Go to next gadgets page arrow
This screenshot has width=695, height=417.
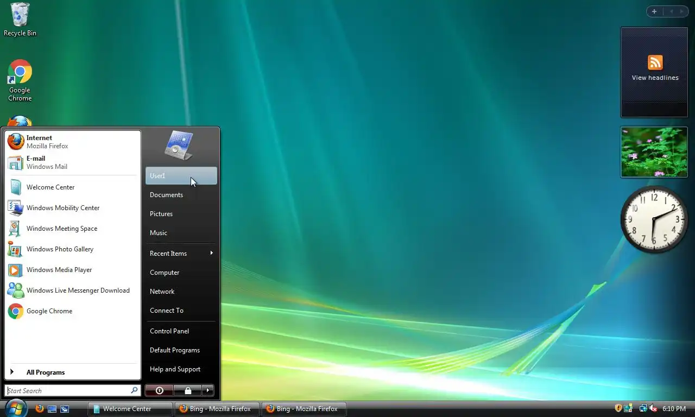pyautogui.click(x=682, y=11)
